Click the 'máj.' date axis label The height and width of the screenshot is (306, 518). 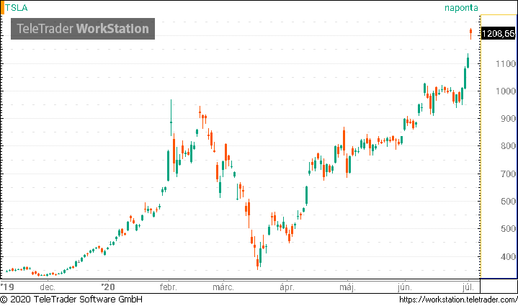(347, 287)
